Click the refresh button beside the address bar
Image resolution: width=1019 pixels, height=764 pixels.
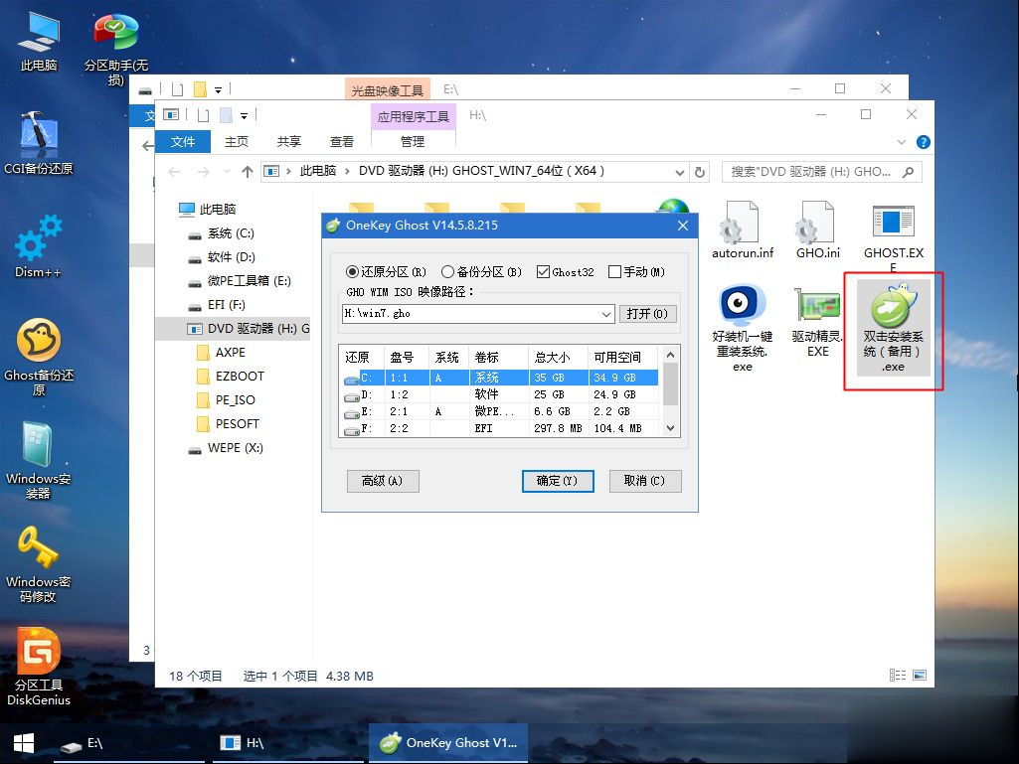pos(700,172)
